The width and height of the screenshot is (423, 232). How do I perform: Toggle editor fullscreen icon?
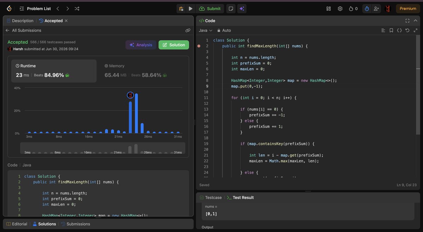415,30
